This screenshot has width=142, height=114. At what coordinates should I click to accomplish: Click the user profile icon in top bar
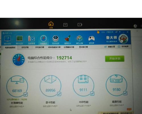pyautogui.click(x=135, y=26)
